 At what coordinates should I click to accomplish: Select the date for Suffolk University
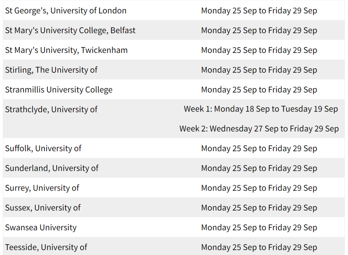[x=259, y=149]
